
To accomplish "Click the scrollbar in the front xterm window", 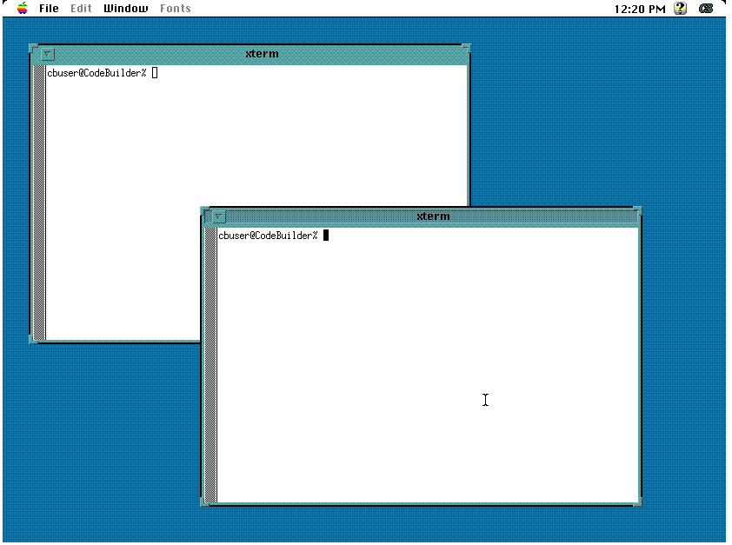I will coord(211,365).
